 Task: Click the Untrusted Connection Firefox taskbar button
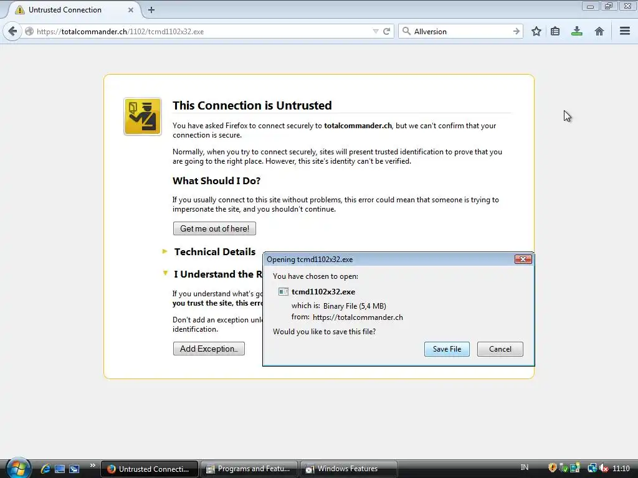click(149, 469)
